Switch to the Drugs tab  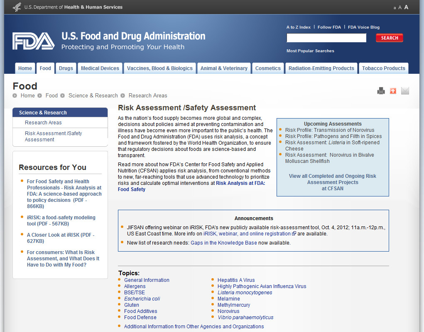click(66, 68)
